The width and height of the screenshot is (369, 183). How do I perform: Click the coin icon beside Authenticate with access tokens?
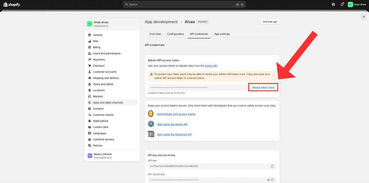pos(151,114)
